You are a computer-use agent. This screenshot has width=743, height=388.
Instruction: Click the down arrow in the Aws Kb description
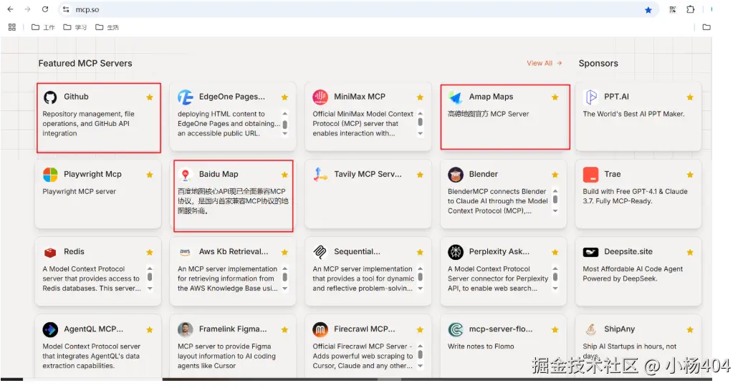(284, 288)
